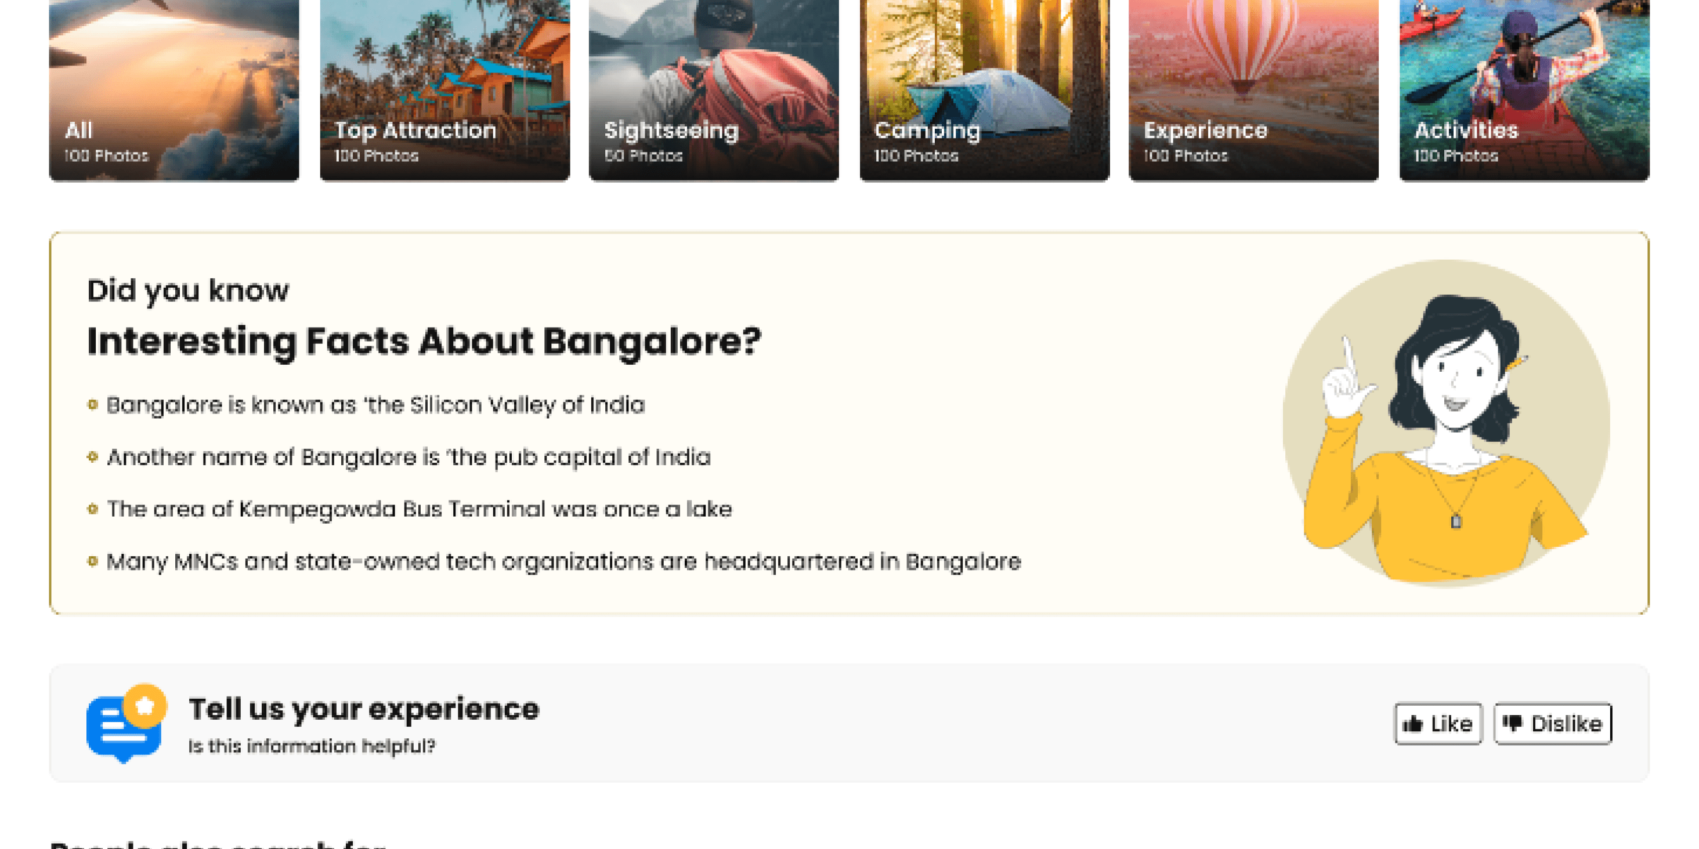
Task: Click the woman pointing illustration
Action: [1446, 423]
